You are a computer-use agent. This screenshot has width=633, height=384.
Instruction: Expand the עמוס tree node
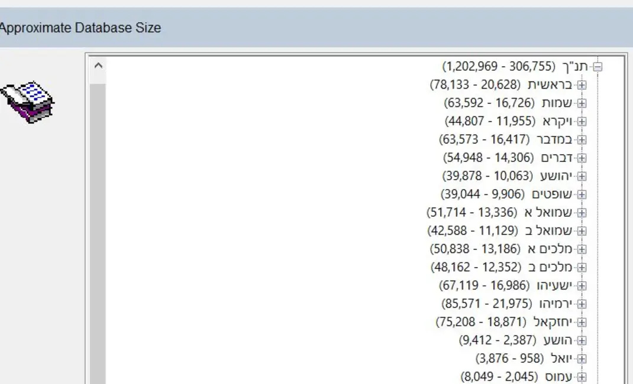pos(582,377)
